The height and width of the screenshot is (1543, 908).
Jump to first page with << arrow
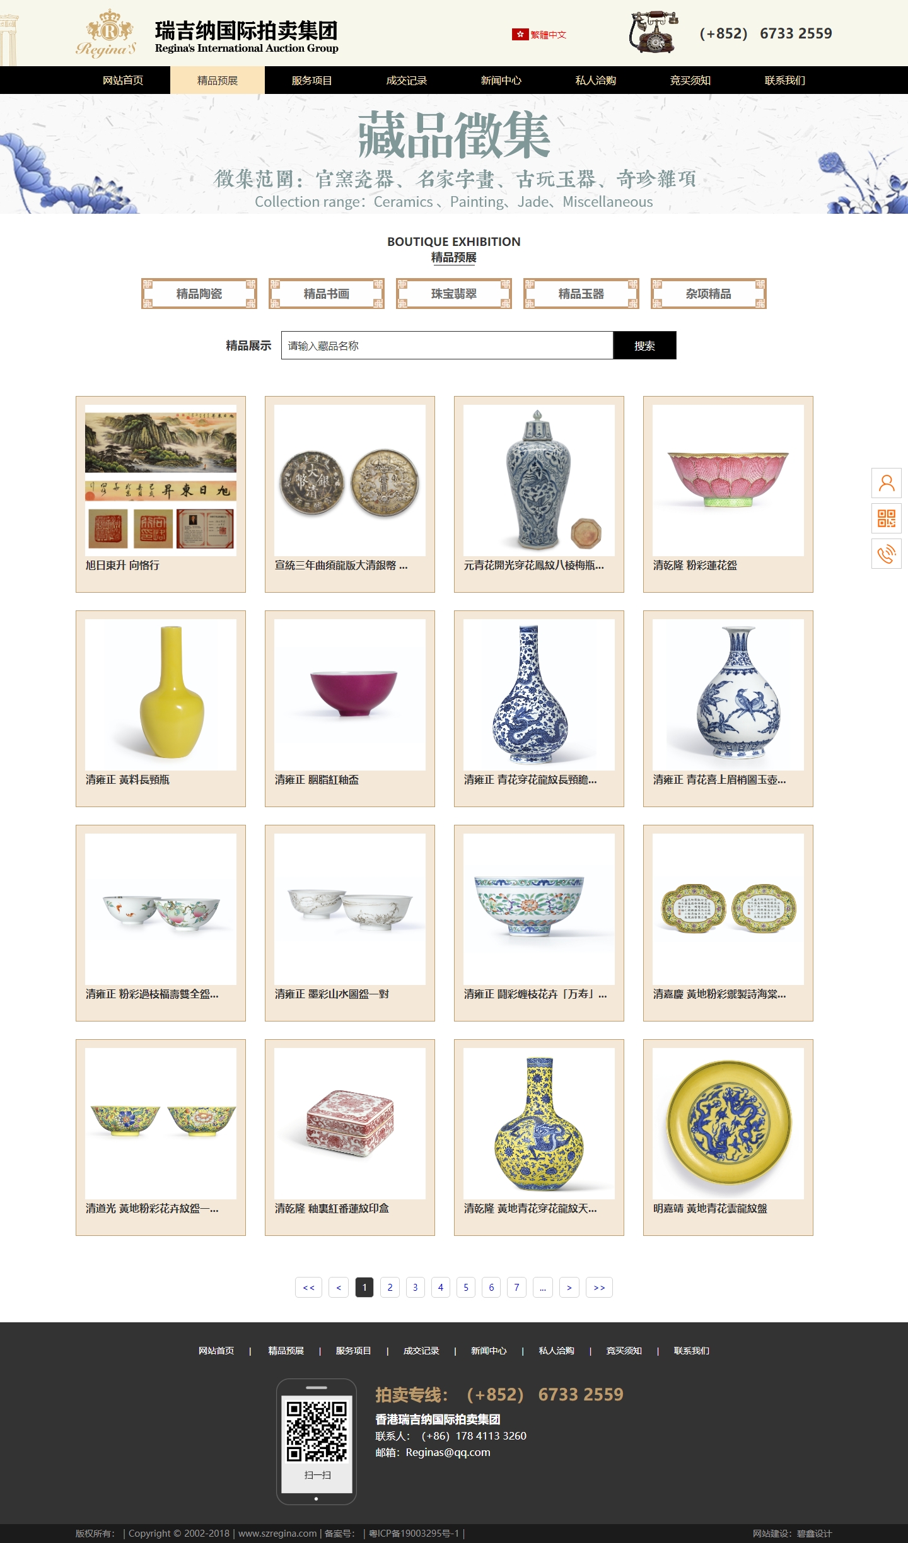click(308, 1288)
